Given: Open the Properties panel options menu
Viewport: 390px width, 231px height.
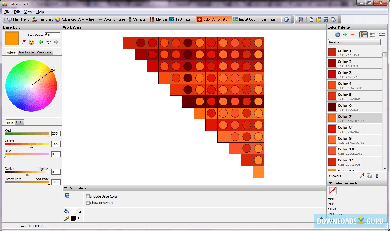Looking at the screenshot, I should pyautogui.click(x=322, y=188).
